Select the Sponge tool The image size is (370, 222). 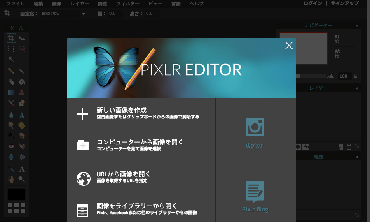click(x=22, y=125)
